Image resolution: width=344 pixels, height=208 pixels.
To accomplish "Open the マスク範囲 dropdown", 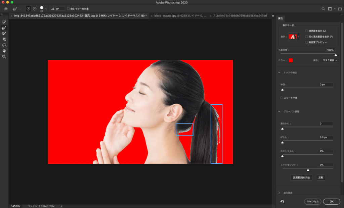I will (330, 60).
